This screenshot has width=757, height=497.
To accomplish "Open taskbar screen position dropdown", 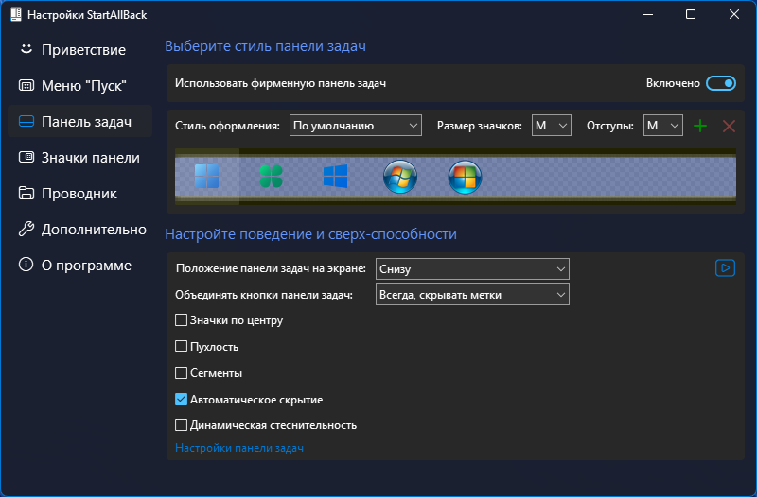I will [x=472, y=269].
